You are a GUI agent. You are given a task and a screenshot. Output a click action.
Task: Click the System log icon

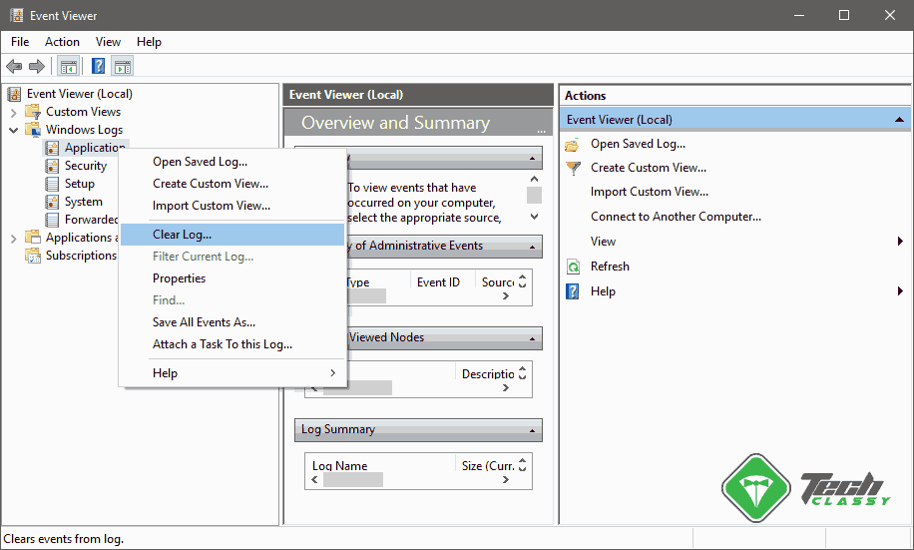click(x=52, y=202)
